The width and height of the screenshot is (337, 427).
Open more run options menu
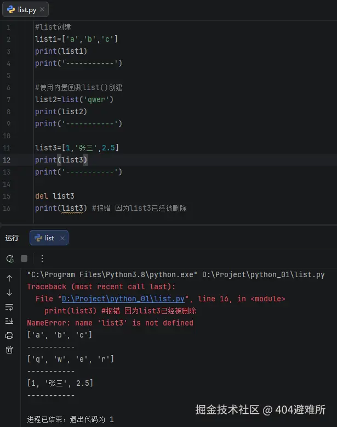coord(42,259)
